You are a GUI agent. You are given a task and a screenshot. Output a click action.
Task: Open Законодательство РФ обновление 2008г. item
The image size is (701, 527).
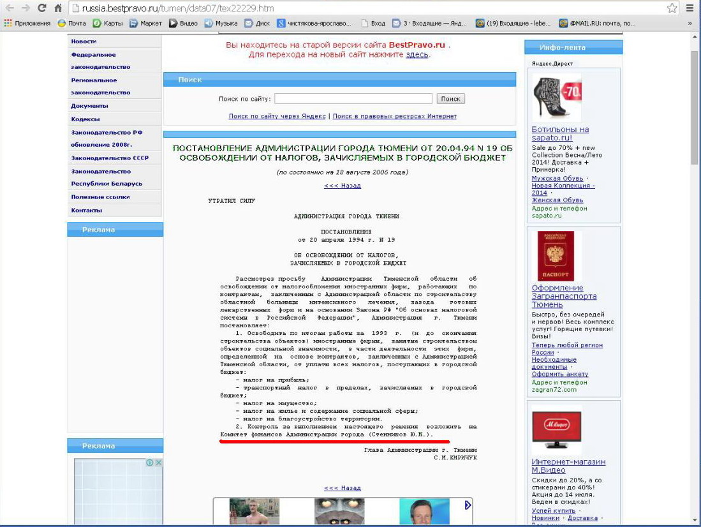tap(107, 138)
